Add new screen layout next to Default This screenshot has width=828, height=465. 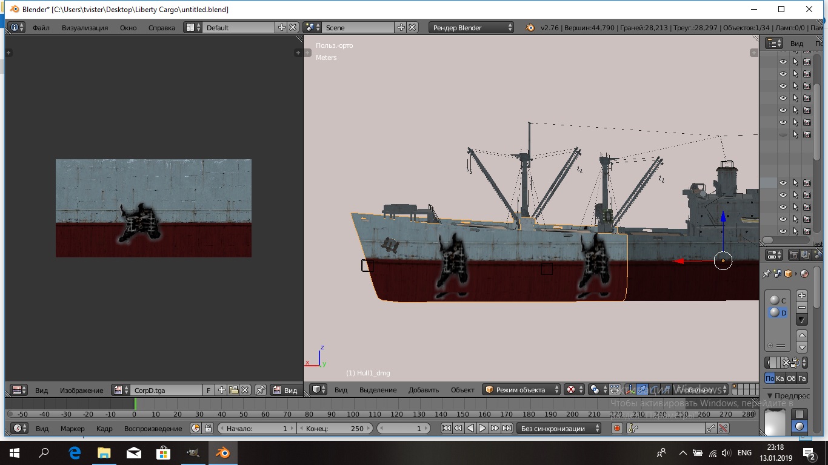[281, 28]
